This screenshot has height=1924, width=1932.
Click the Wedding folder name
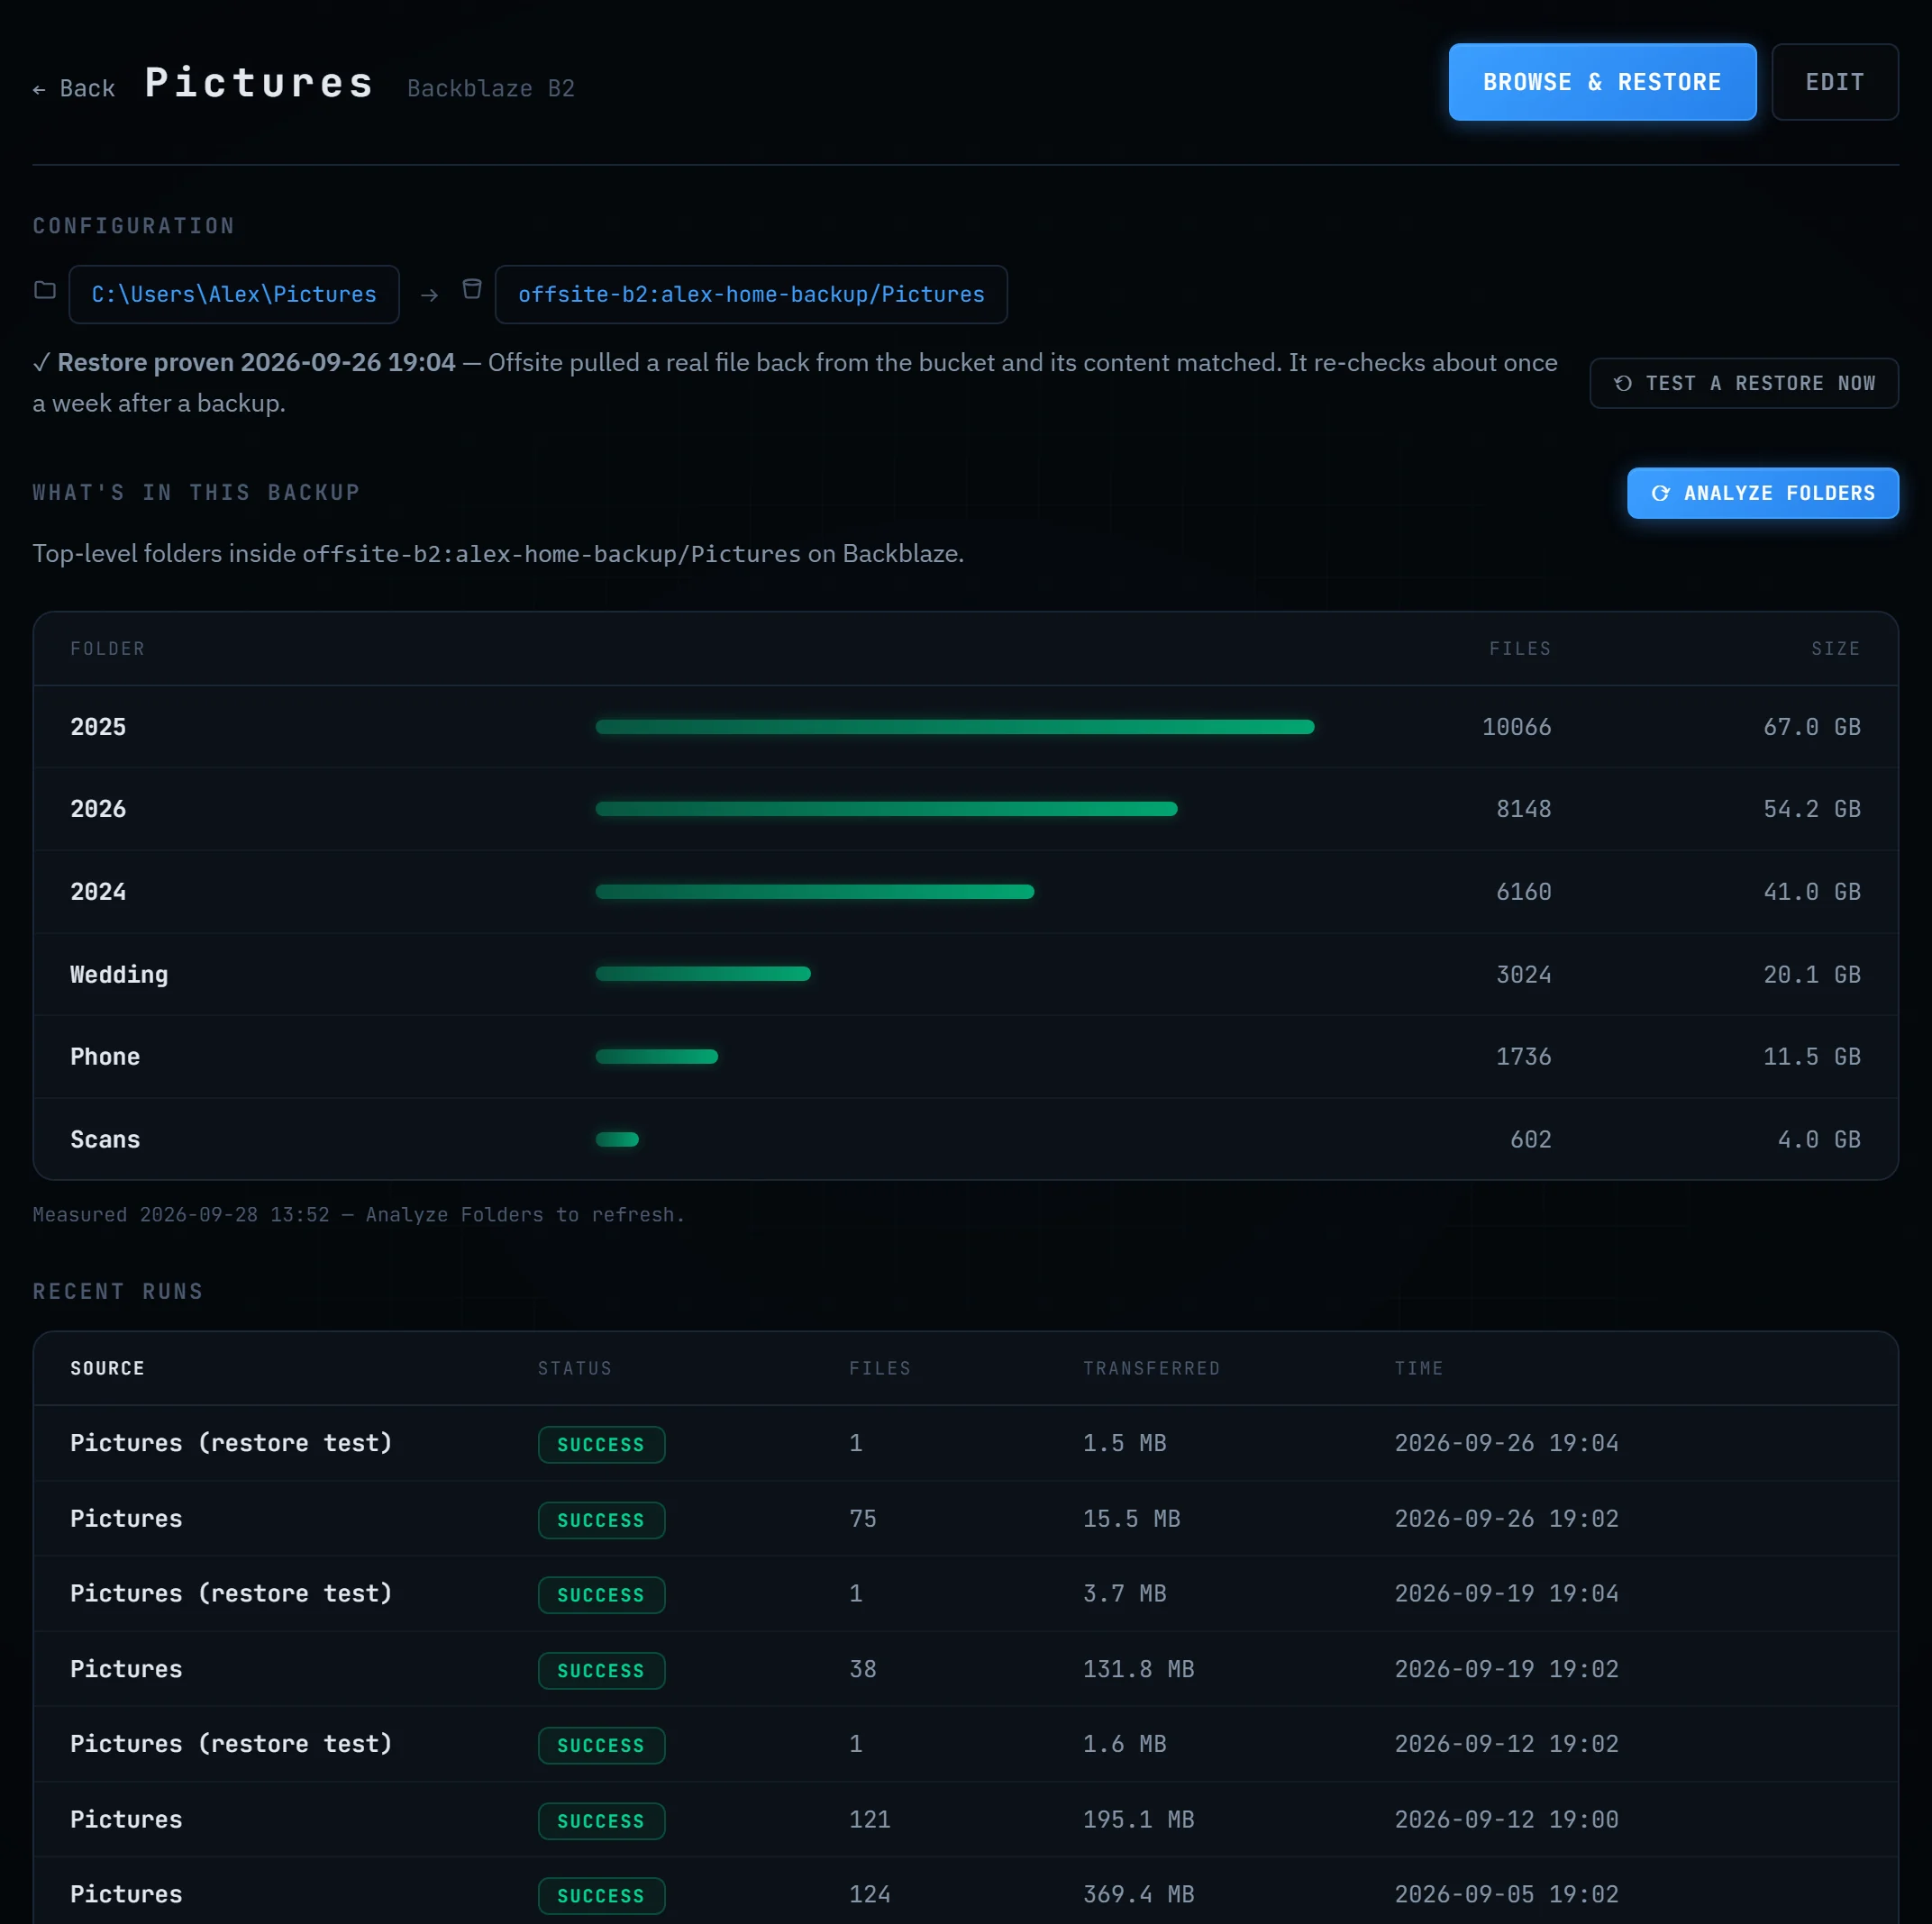coord(119,975)
